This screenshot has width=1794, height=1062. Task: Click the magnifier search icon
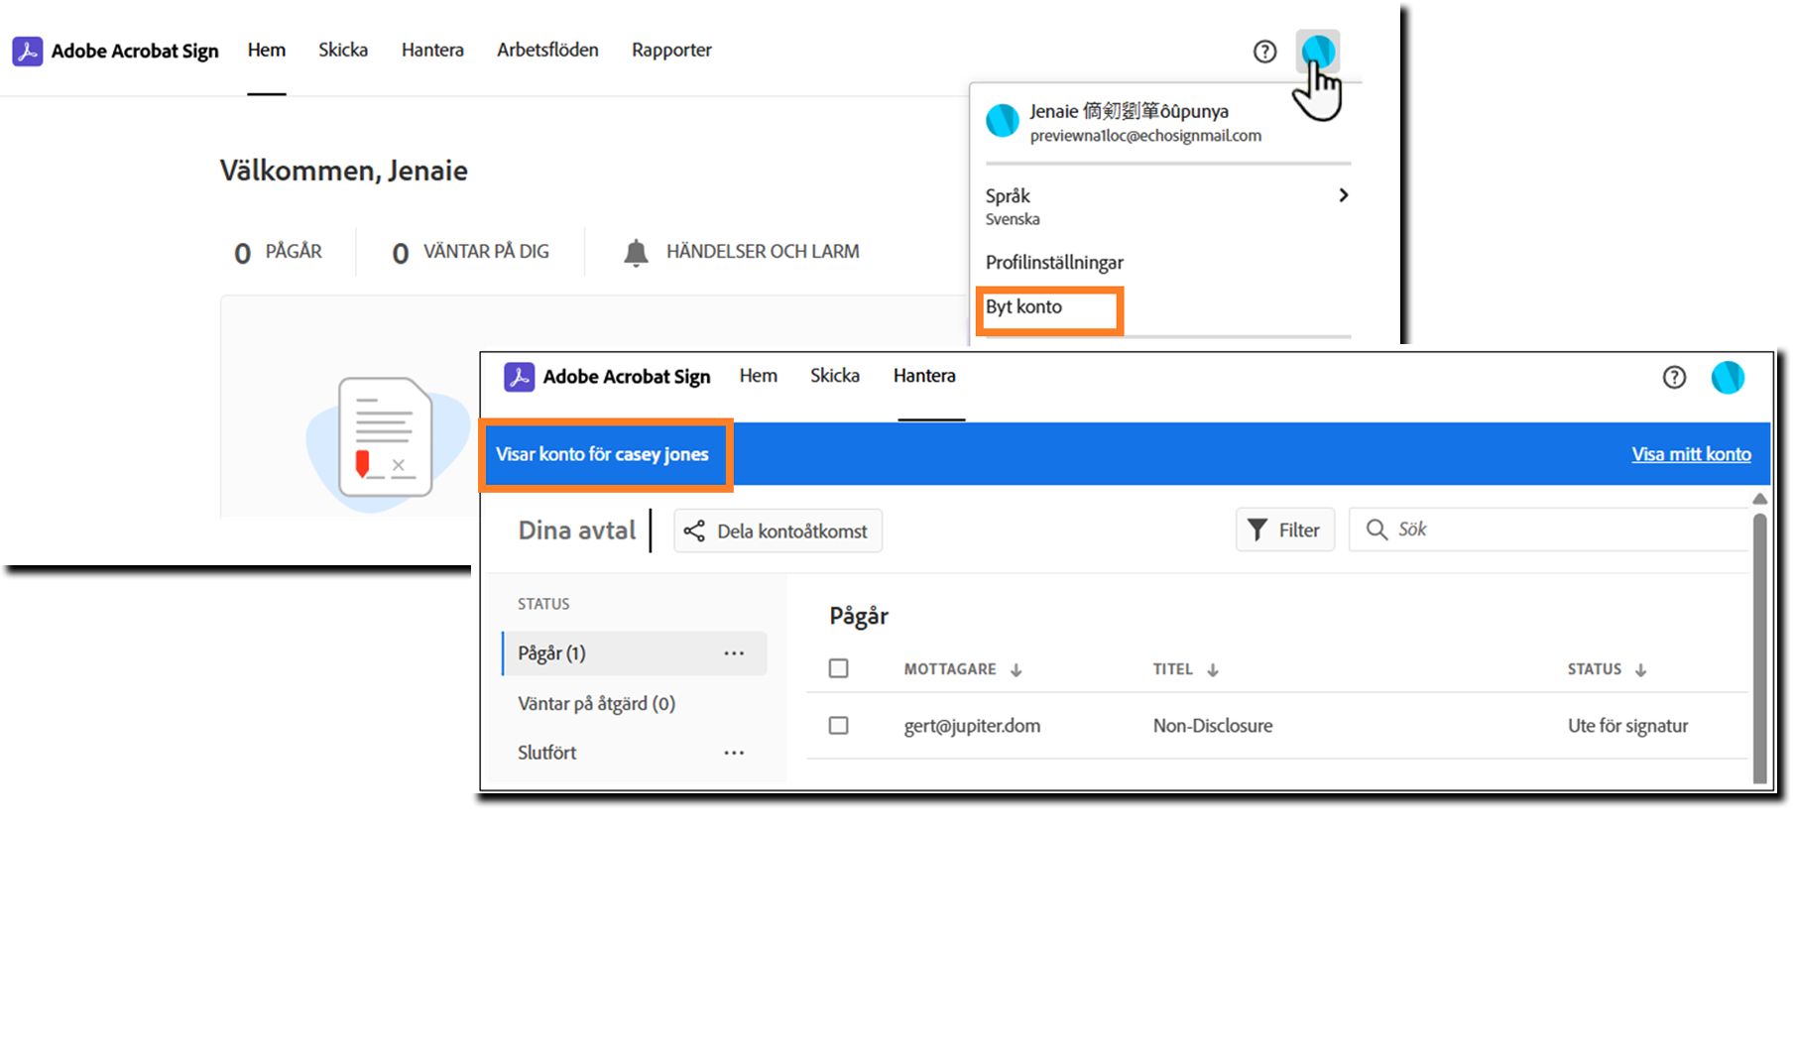[x=1376, y=530]
